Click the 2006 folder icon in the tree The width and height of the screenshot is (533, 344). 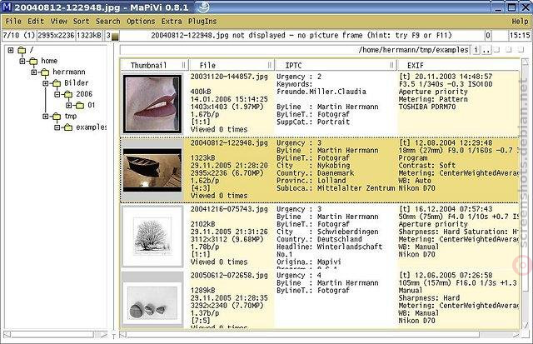tap(68, 94)
